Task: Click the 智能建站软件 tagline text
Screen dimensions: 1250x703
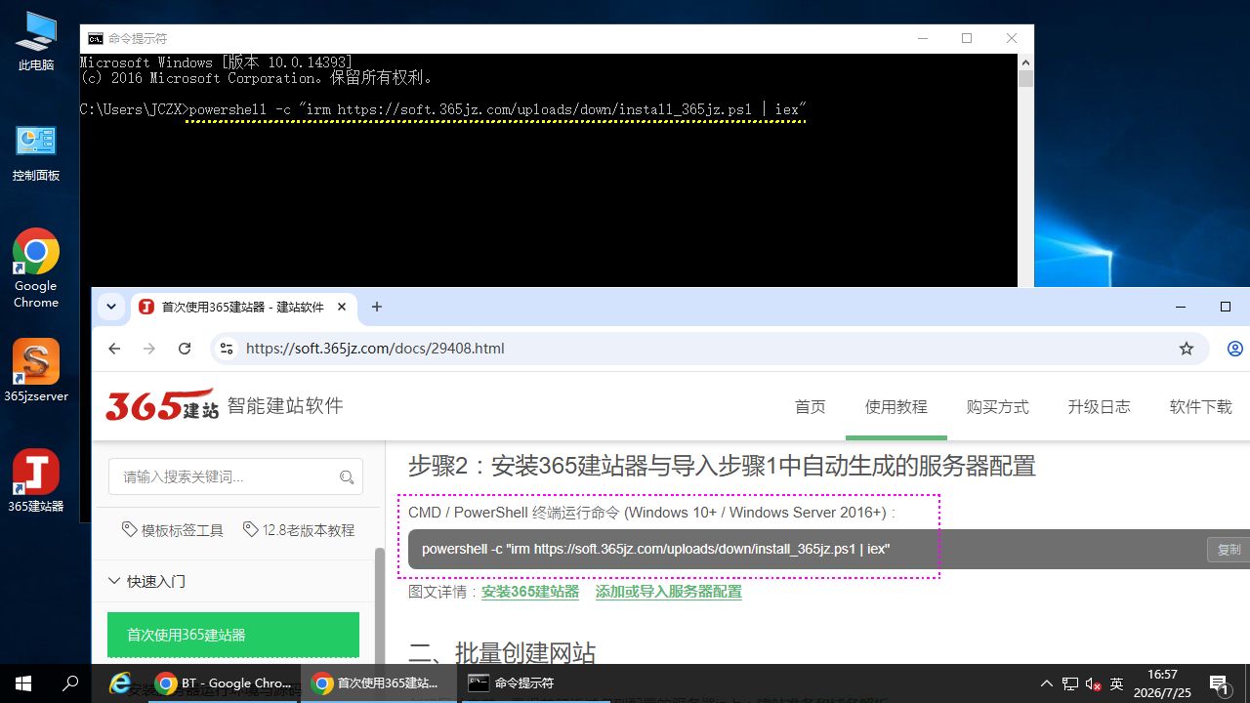Action: pyautogui.click(x=285, y=406)
